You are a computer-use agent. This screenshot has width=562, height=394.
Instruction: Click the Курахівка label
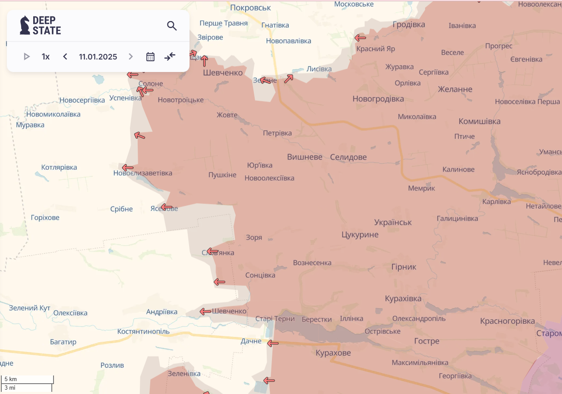click(x=403, y=298)
